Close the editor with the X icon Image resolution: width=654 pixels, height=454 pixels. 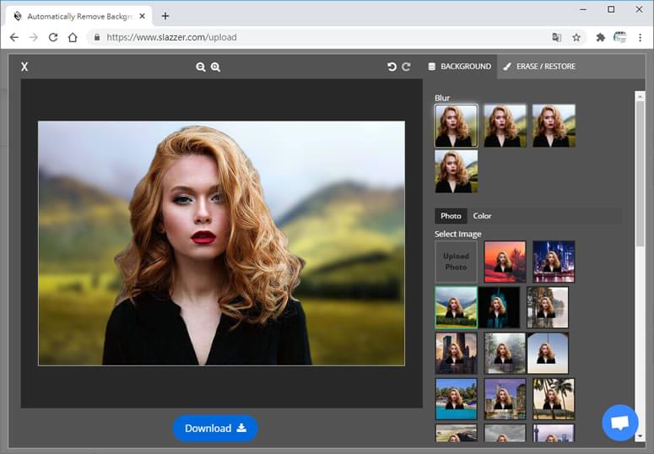coord(24,67)
